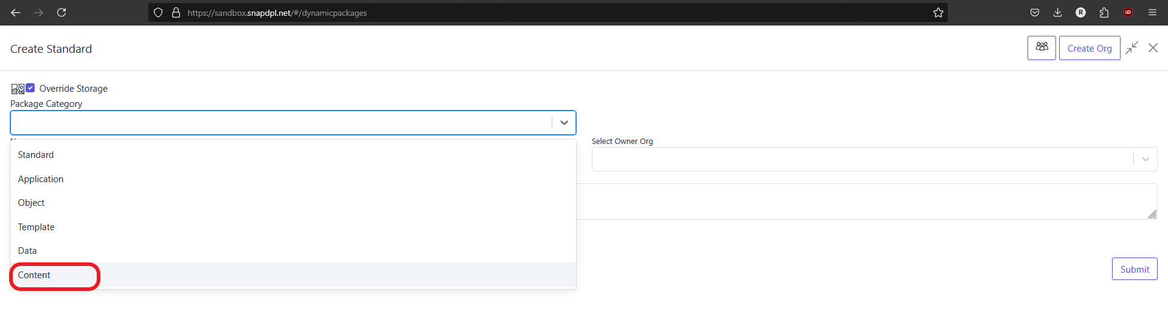The height and width of the screenshot is (314, 1168).
Task: Pick Data from the category list
Action: coord(293,251)
